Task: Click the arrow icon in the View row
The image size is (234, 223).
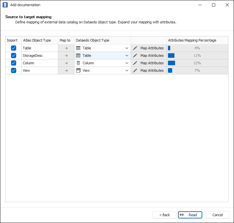Action: [66, 70]
